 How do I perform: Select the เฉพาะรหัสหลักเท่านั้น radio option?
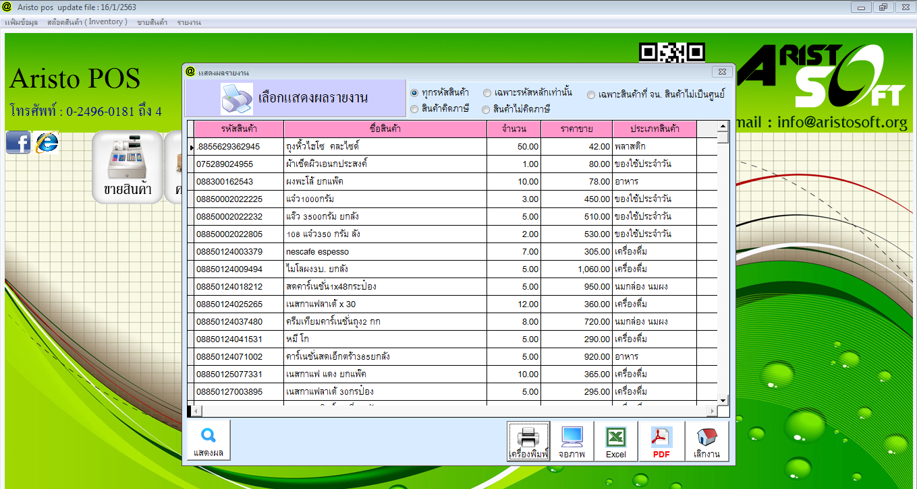[x=487, y=93]
